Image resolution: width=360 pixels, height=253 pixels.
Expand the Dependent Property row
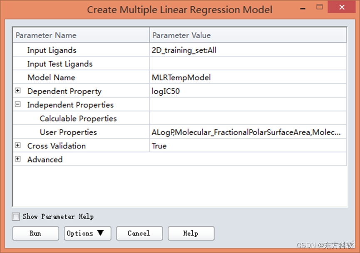(x=17, y=91)
